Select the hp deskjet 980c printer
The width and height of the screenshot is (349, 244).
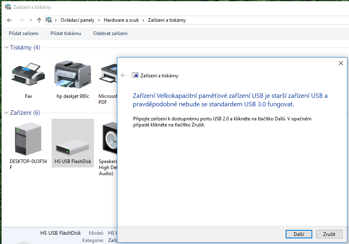[73, 74]
